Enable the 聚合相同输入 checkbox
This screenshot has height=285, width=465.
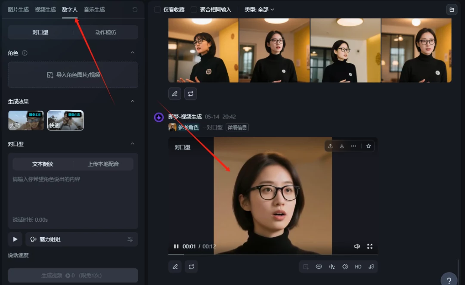(194, 9)
